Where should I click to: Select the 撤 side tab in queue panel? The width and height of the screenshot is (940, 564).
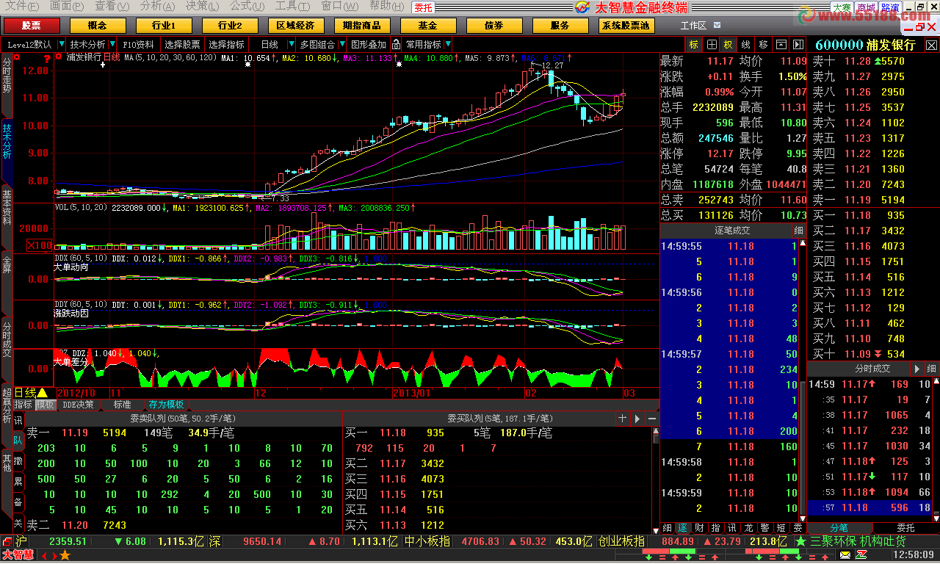click(18, 461)
